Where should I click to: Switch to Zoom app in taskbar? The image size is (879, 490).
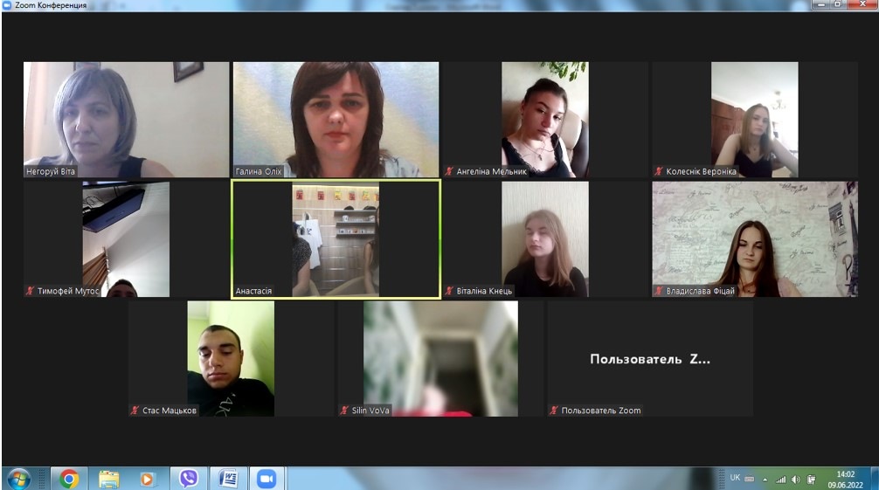coord(266,480)
